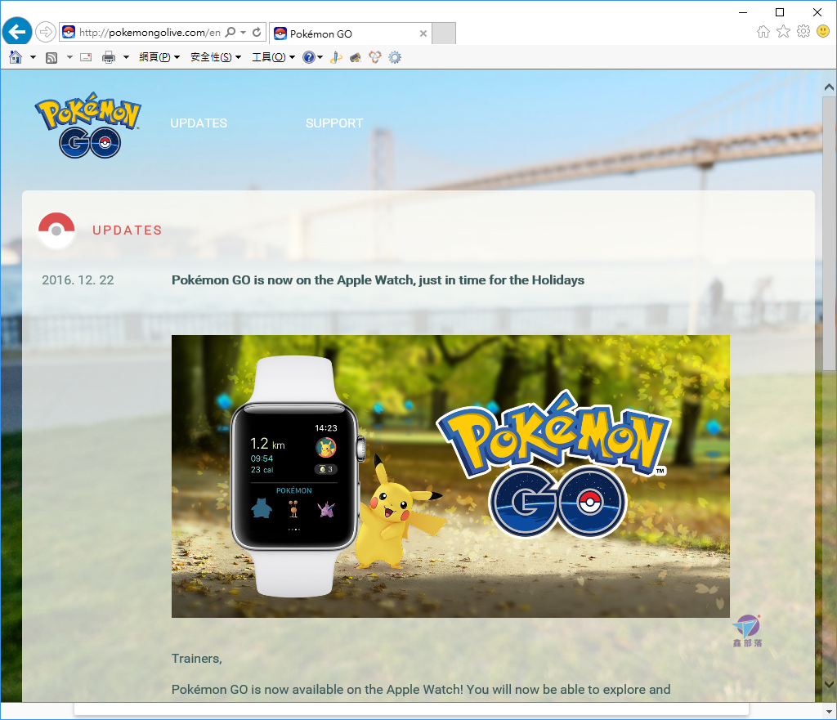Click the dark gray add-on icon in command bar
The width and height of the screenshot is (837, 720).
tap(355, 57)
